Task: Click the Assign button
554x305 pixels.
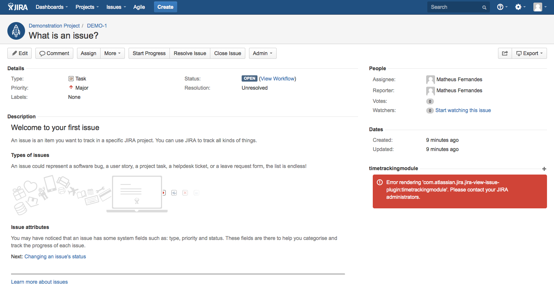Action: pyautogui.click(x=88, y=53)
